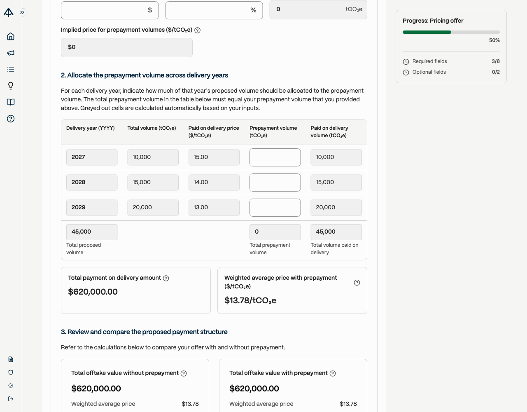The image size is (527, 412).
Task: Click the Pricing offer progress bar
Action: tap(451, 32)
